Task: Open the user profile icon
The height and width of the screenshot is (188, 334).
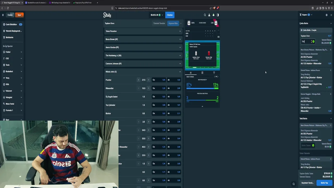Action: point(209,15)
